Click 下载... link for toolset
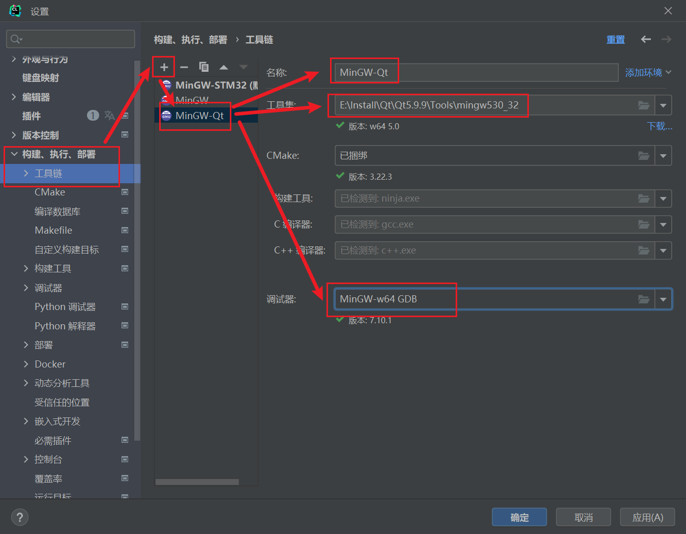This screenshot has height=534, width=686. [660, 126]
